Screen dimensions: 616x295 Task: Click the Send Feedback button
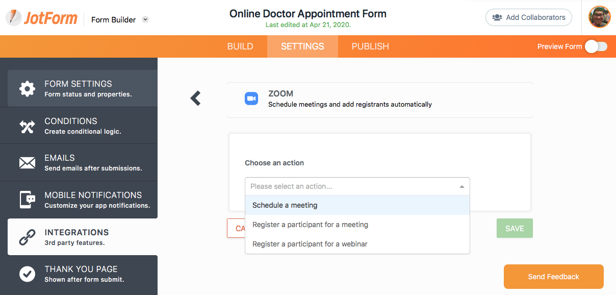click(553, 277)
